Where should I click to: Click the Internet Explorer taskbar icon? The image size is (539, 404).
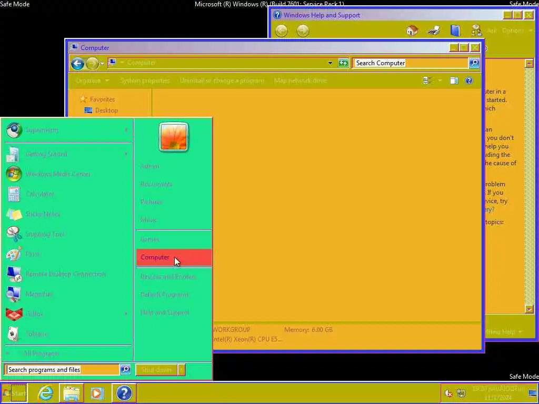pyautogui.click(x=45, y=392)
